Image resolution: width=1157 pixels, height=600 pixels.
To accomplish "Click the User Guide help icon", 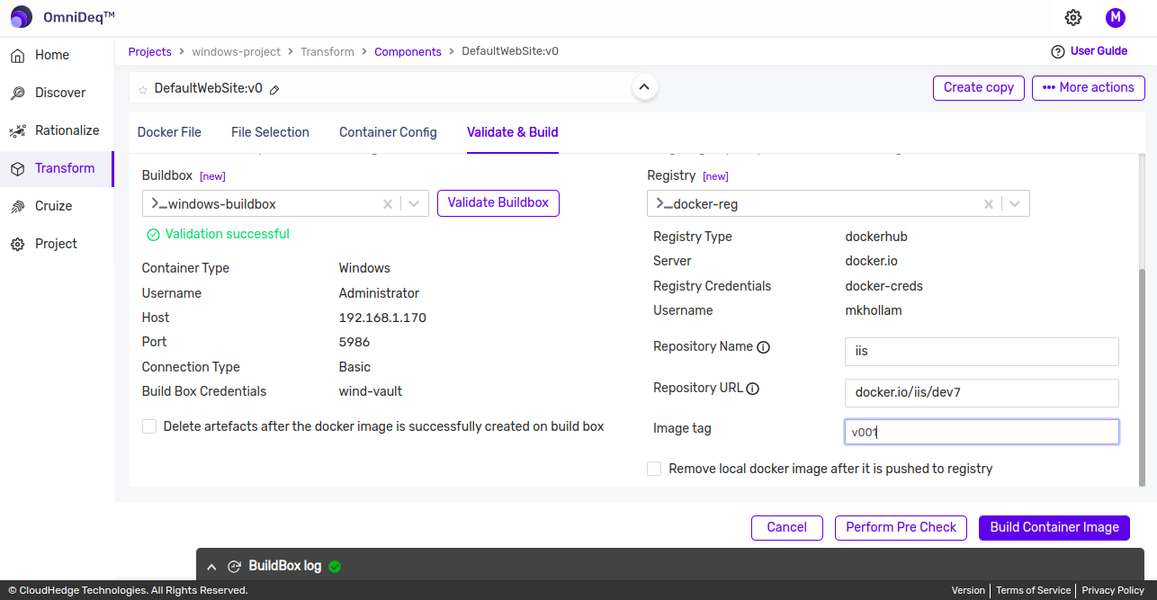I will click(1058, 51).
